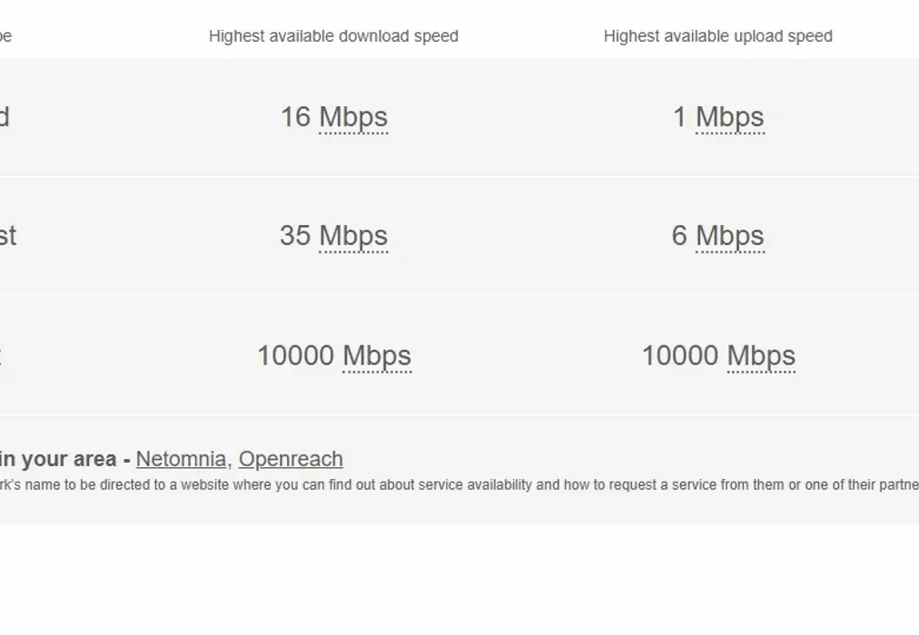Click the in your area heading text

(59, 459)
